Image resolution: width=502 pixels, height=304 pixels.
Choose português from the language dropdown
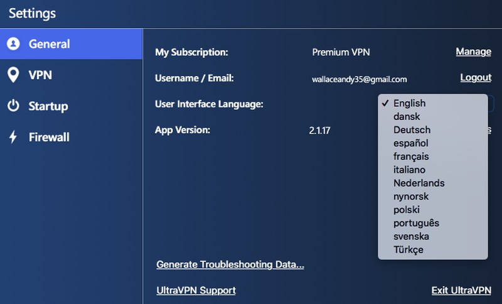tap(433, 223)
